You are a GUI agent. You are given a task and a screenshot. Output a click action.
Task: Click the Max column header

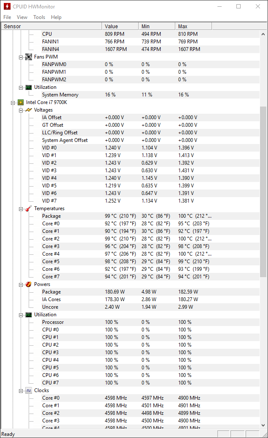pyautogui.click(x=193, y=26)
